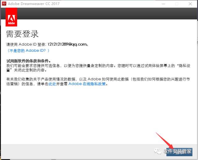Open the "Adobe 在线隐私政策" link

pyautogui.click(x=88, y=84)
